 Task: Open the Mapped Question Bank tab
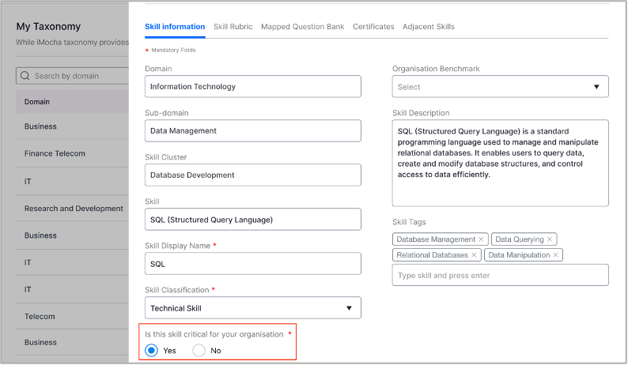(x=302, y=27)
